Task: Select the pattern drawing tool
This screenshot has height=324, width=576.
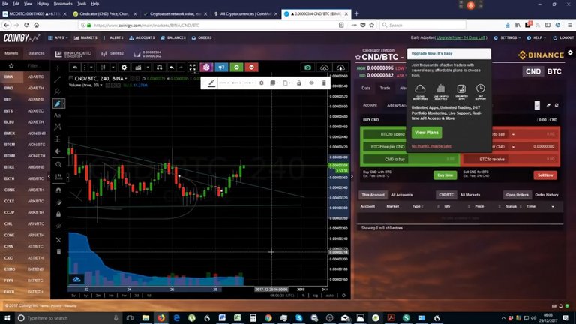Action: coord(58,127)
